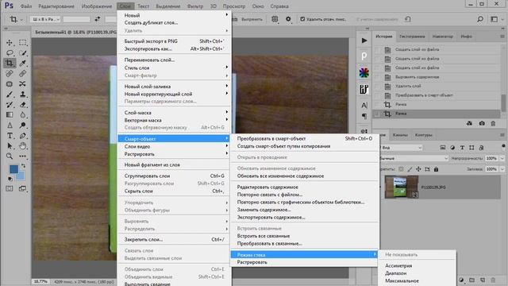Toggle filter for adjustment layers icon
This screenshot has width=508, height=286.
click(x=452, y=148)
